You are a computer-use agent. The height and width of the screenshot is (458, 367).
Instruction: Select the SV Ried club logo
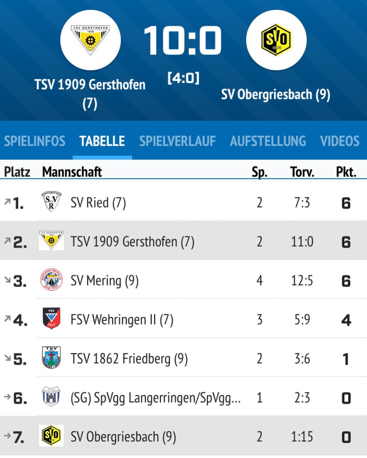tap(51, 202)
